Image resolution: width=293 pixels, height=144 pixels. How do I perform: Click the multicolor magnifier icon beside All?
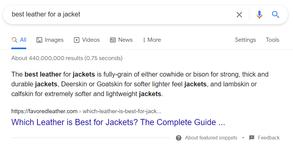[x=14, y=40]
